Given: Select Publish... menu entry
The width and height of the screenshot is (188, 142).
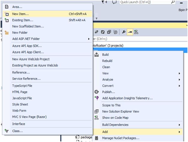Looking at the screenshot, I should [x=138, y=92].
